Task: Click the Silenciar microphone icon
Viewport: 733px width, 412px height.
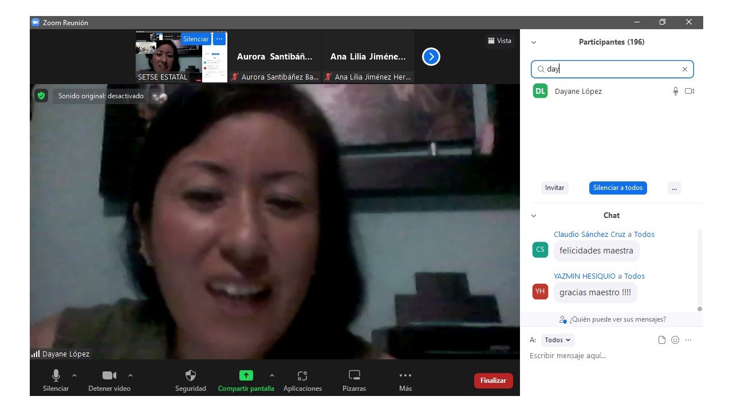Action: click(x=56, y=375)
